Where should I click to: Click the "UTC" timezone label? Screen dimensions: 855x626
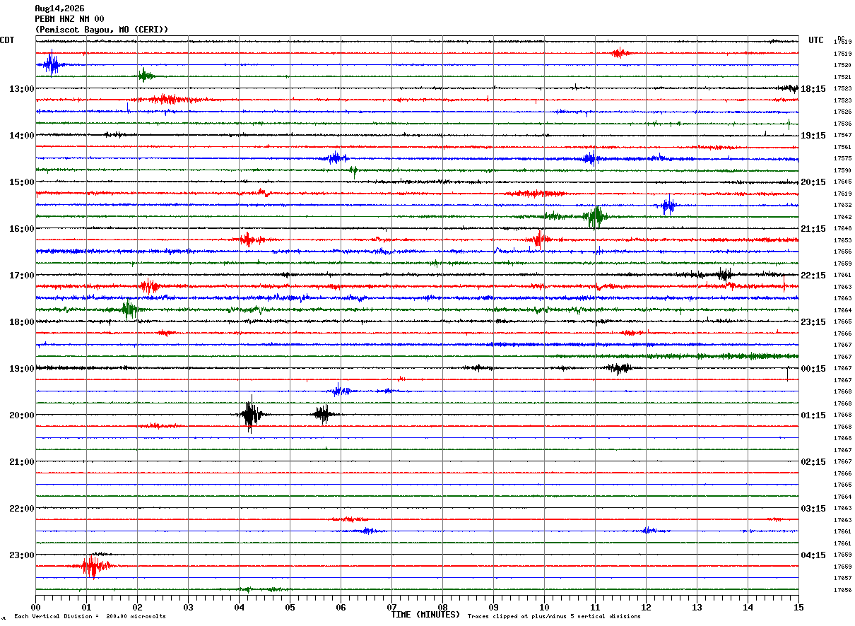pos(816,40)
